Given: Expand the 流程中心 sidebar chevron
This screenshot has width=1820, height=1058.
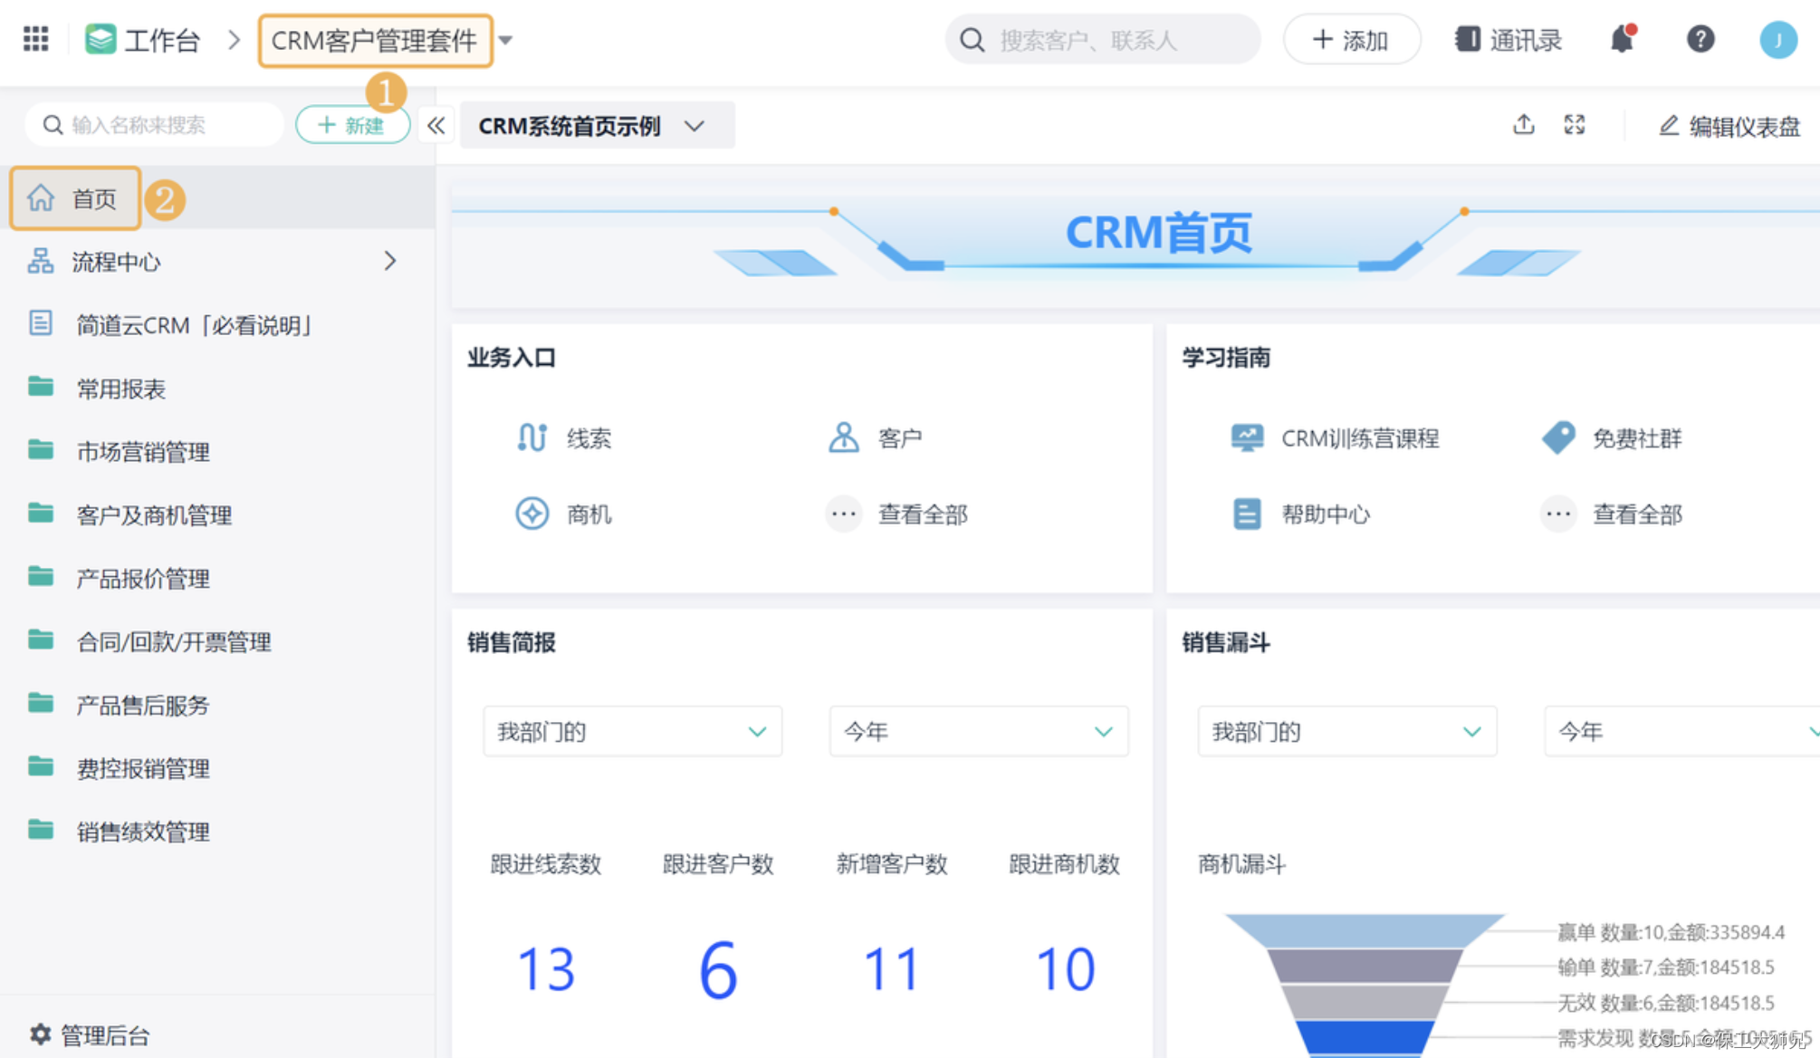Looking at the screenshot, I should (389, 261).
